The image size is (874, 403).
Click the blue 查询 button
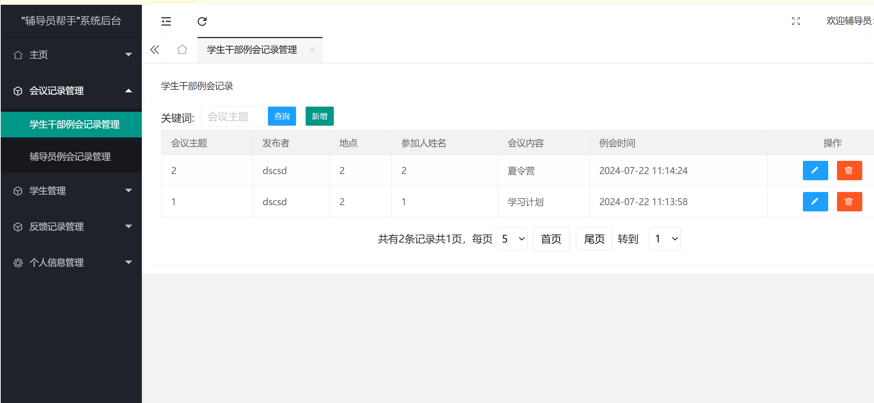282,116
